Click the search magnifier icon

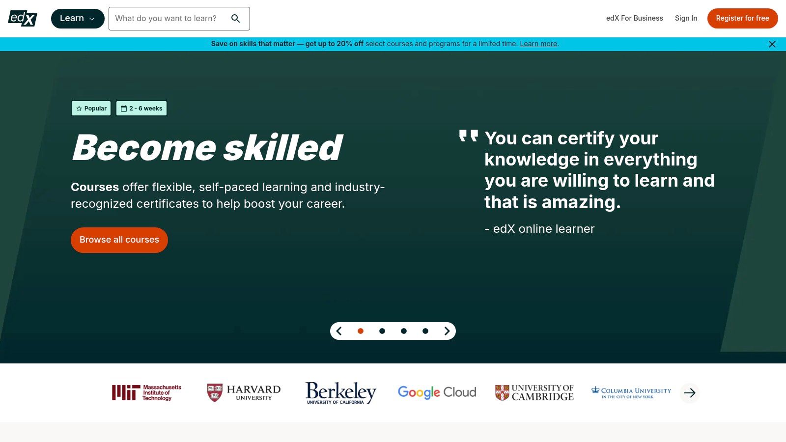click(236, 19)
